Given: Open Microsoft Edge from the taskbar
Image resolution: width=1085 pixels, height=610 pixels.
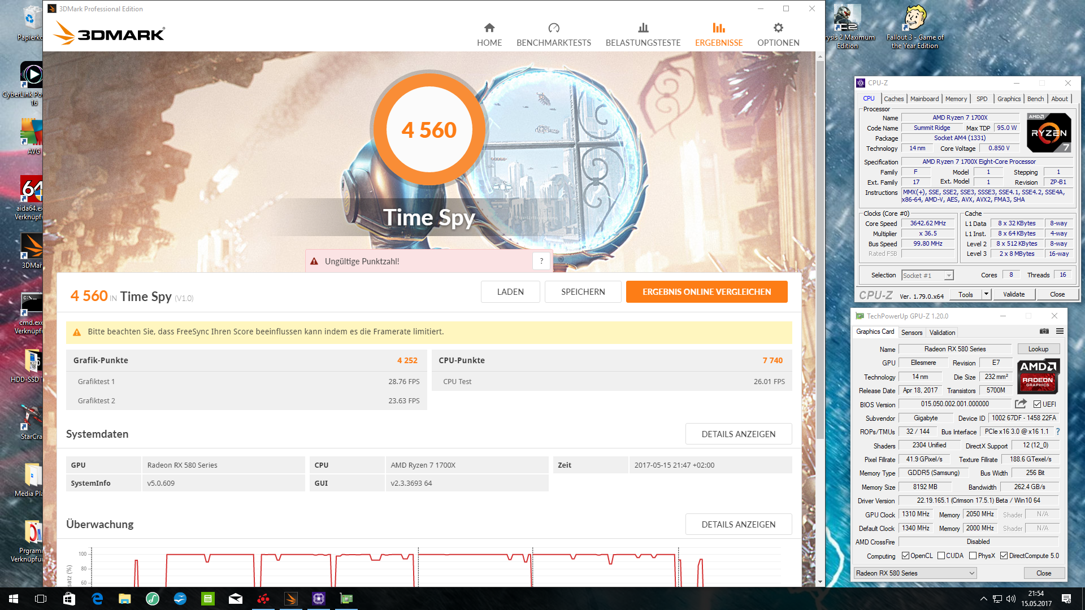Looking at the screenshot, I should (97, 599).
